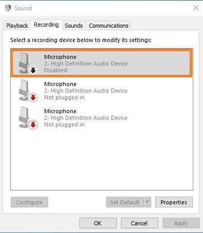203x233 pixels.
Task: Click the black down-arrow disabled badge
Action: tap(33, 70)
